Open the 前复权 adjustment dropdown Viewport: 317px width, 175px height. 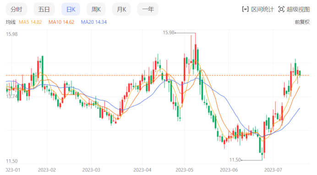tap(302, 22)
